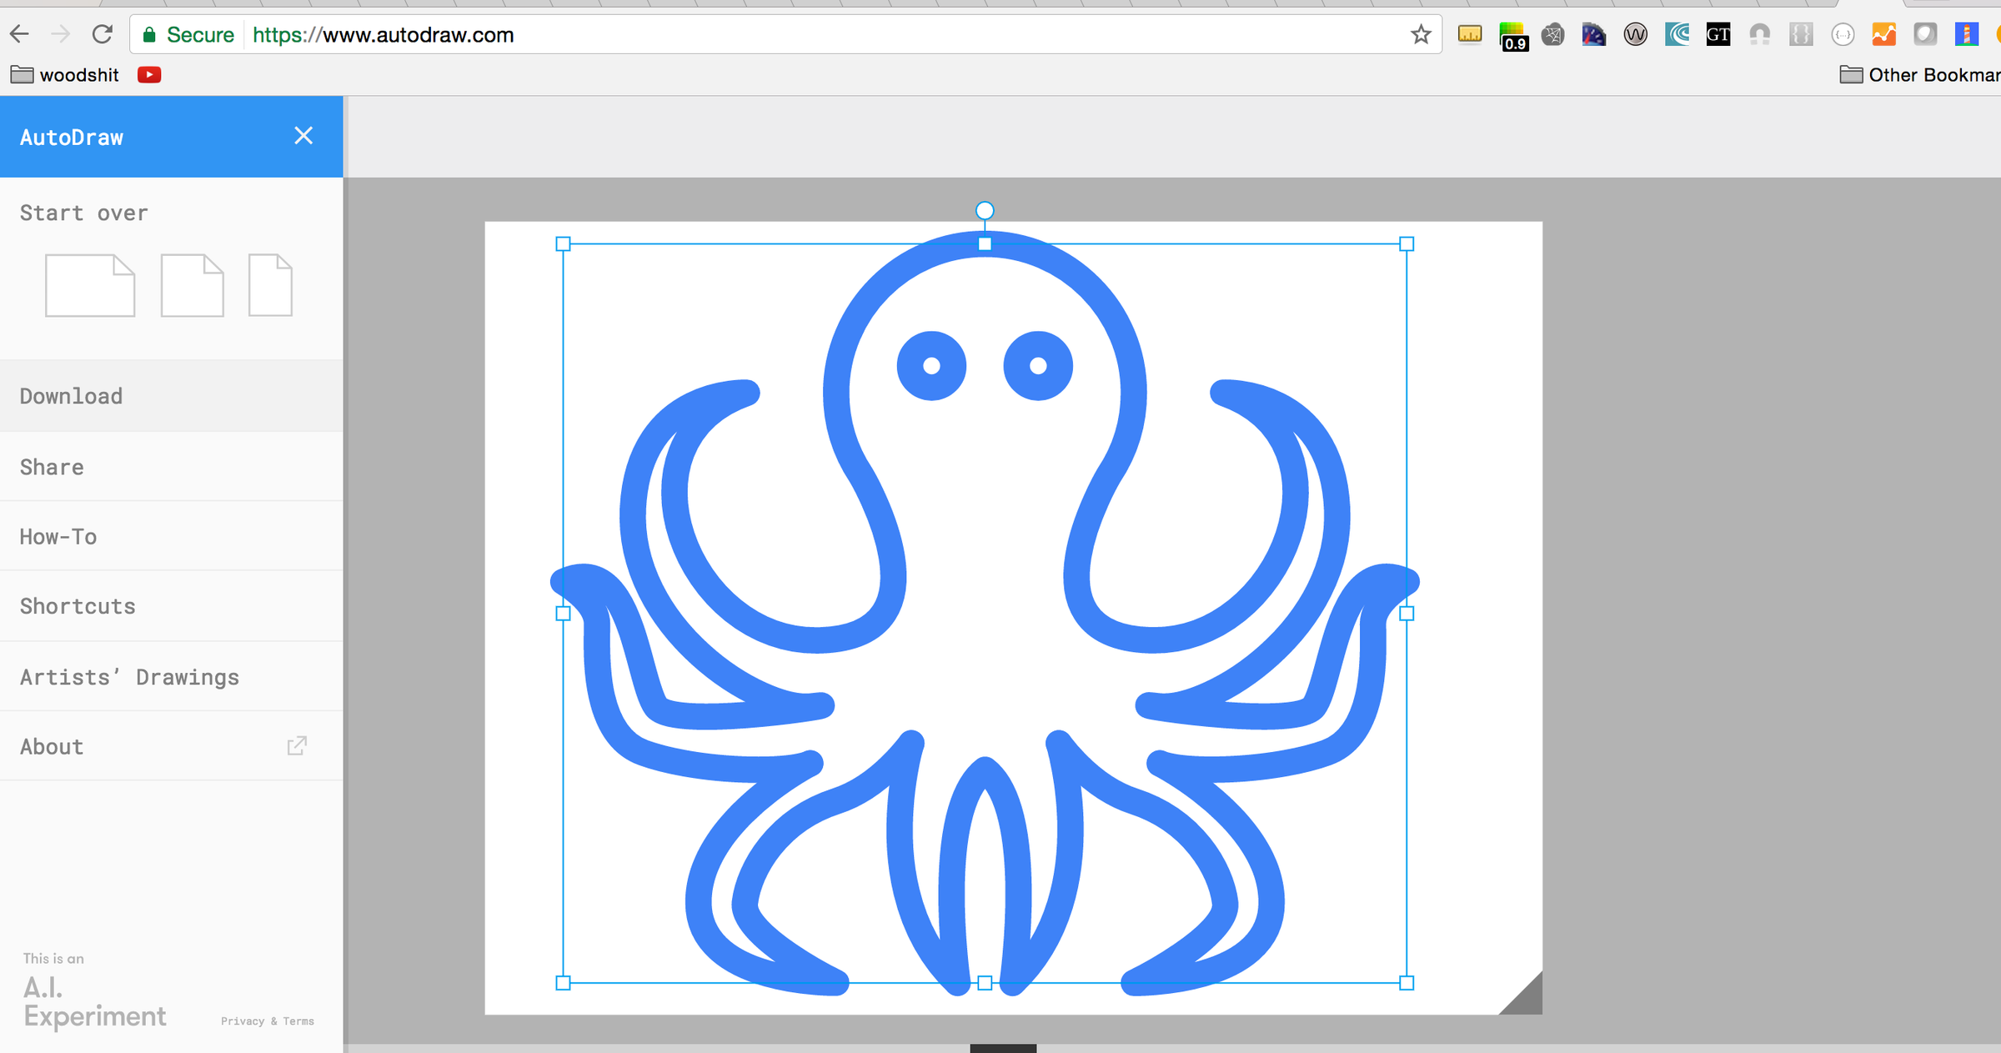Select Share from the AutoDraw menu

pos(52,466)
